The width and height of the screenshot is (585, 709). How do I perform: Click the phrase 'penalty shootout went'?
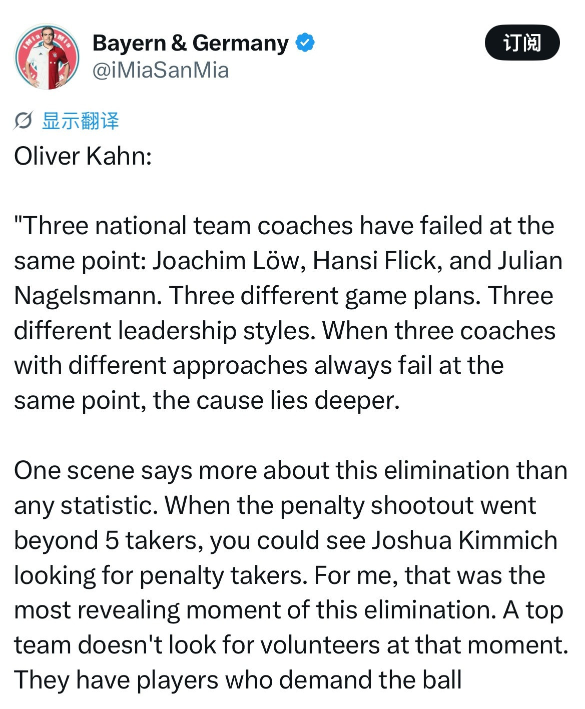point(408,505)
